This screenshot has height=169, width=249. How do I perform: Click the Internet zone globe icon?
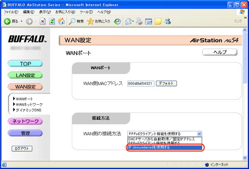(x=207, y=165)
